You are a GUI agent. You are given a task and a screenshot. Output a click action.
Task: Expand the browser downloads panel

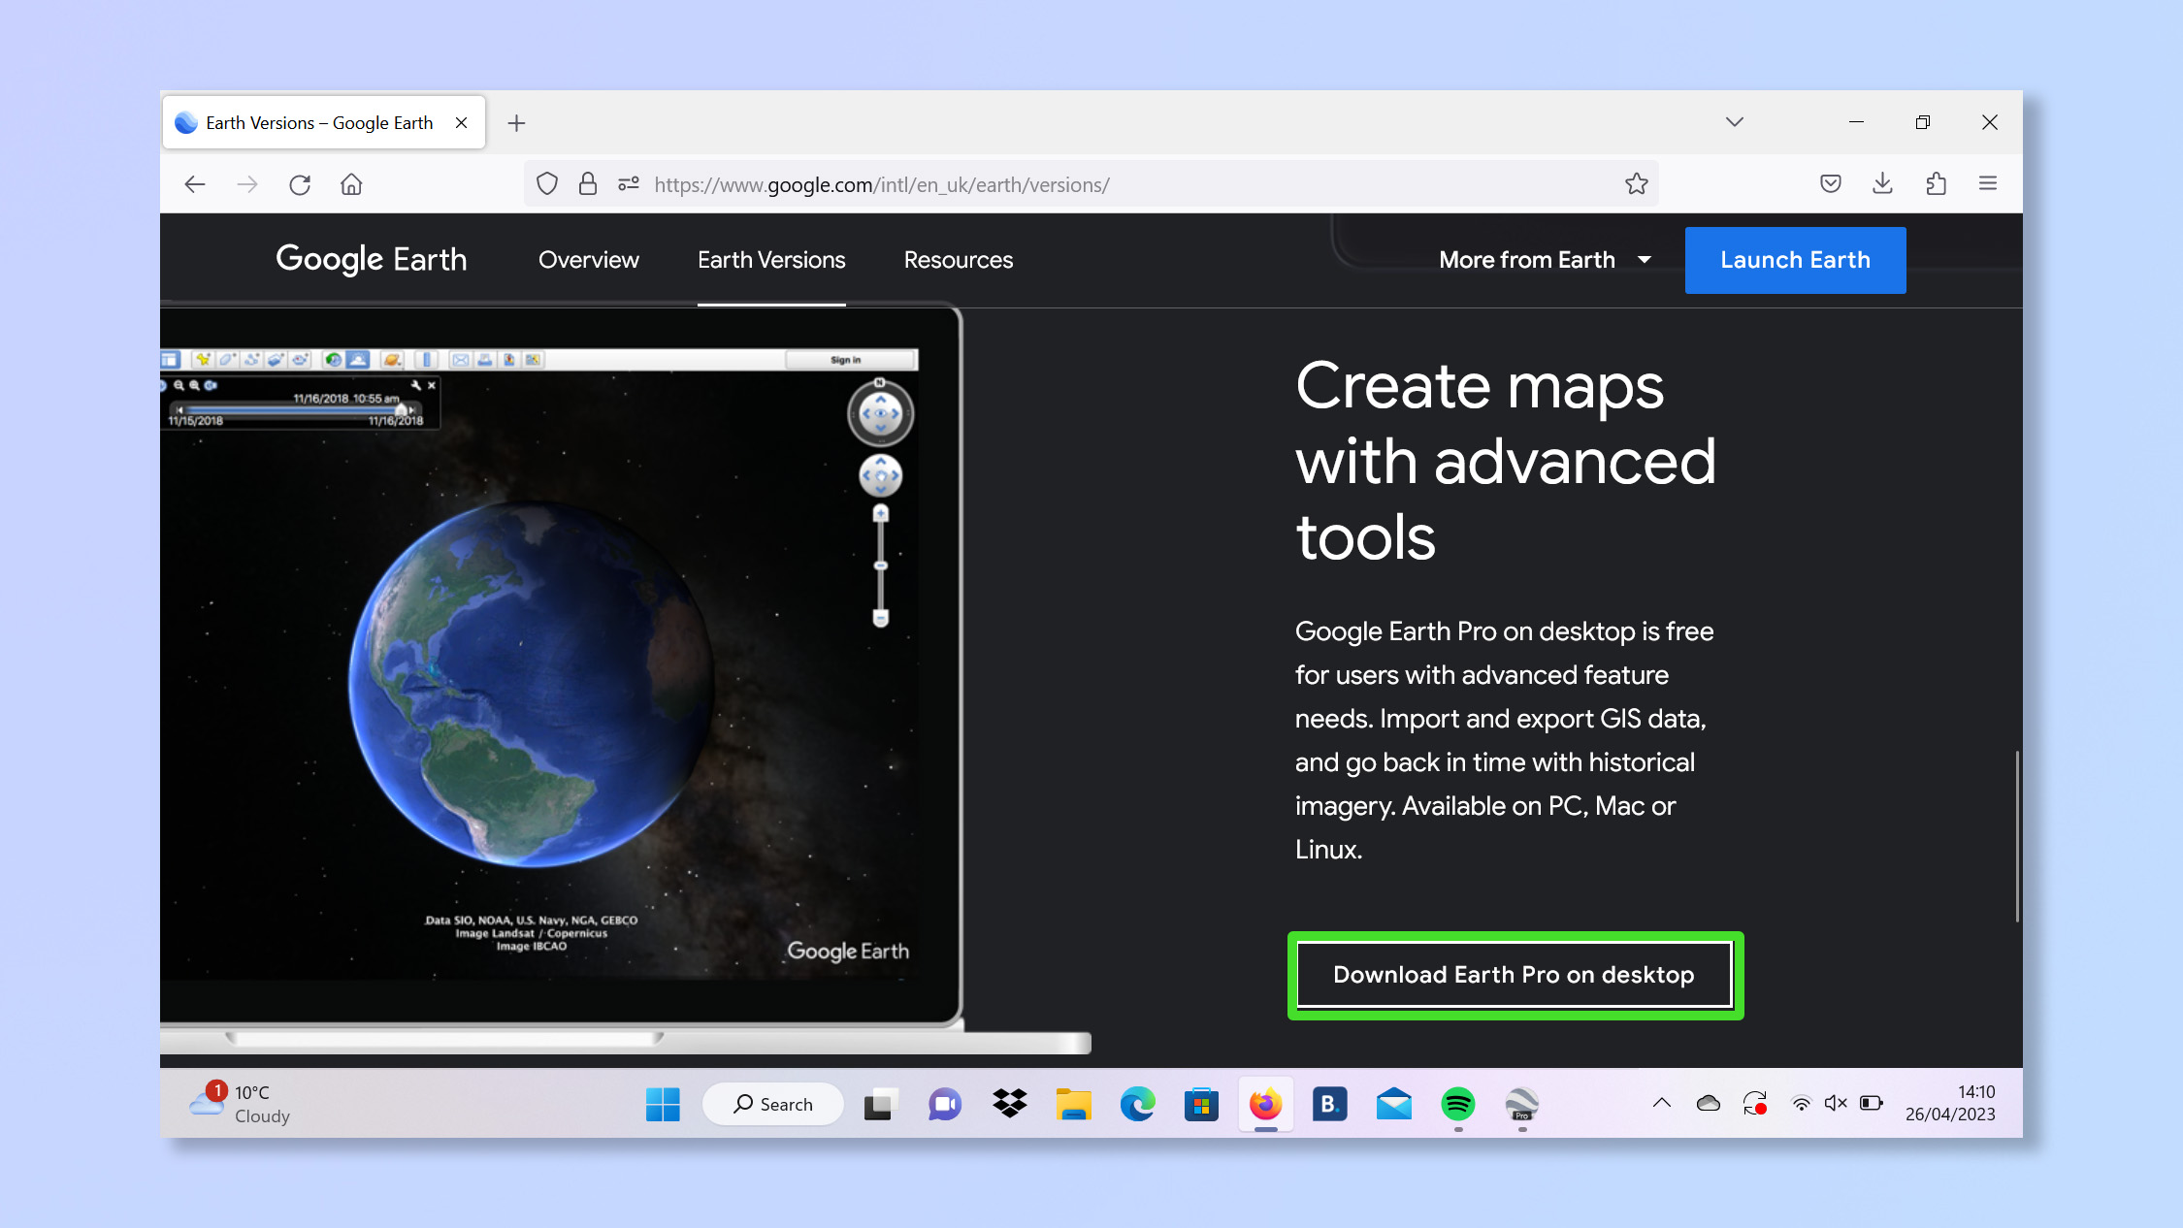[1883, 183]
